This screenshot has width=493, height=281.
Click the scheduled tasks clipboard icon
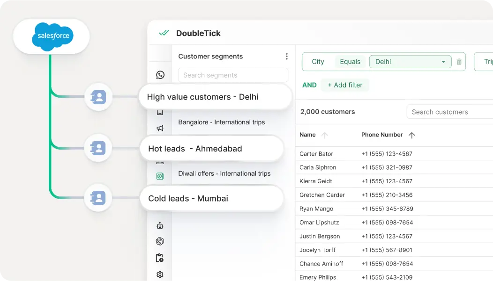tap(160, 258)
